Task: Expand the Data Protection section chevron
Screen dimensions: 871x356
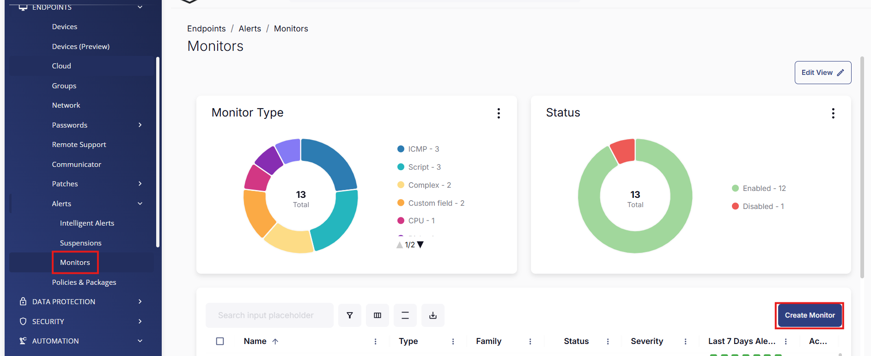Action: point(140,301)
